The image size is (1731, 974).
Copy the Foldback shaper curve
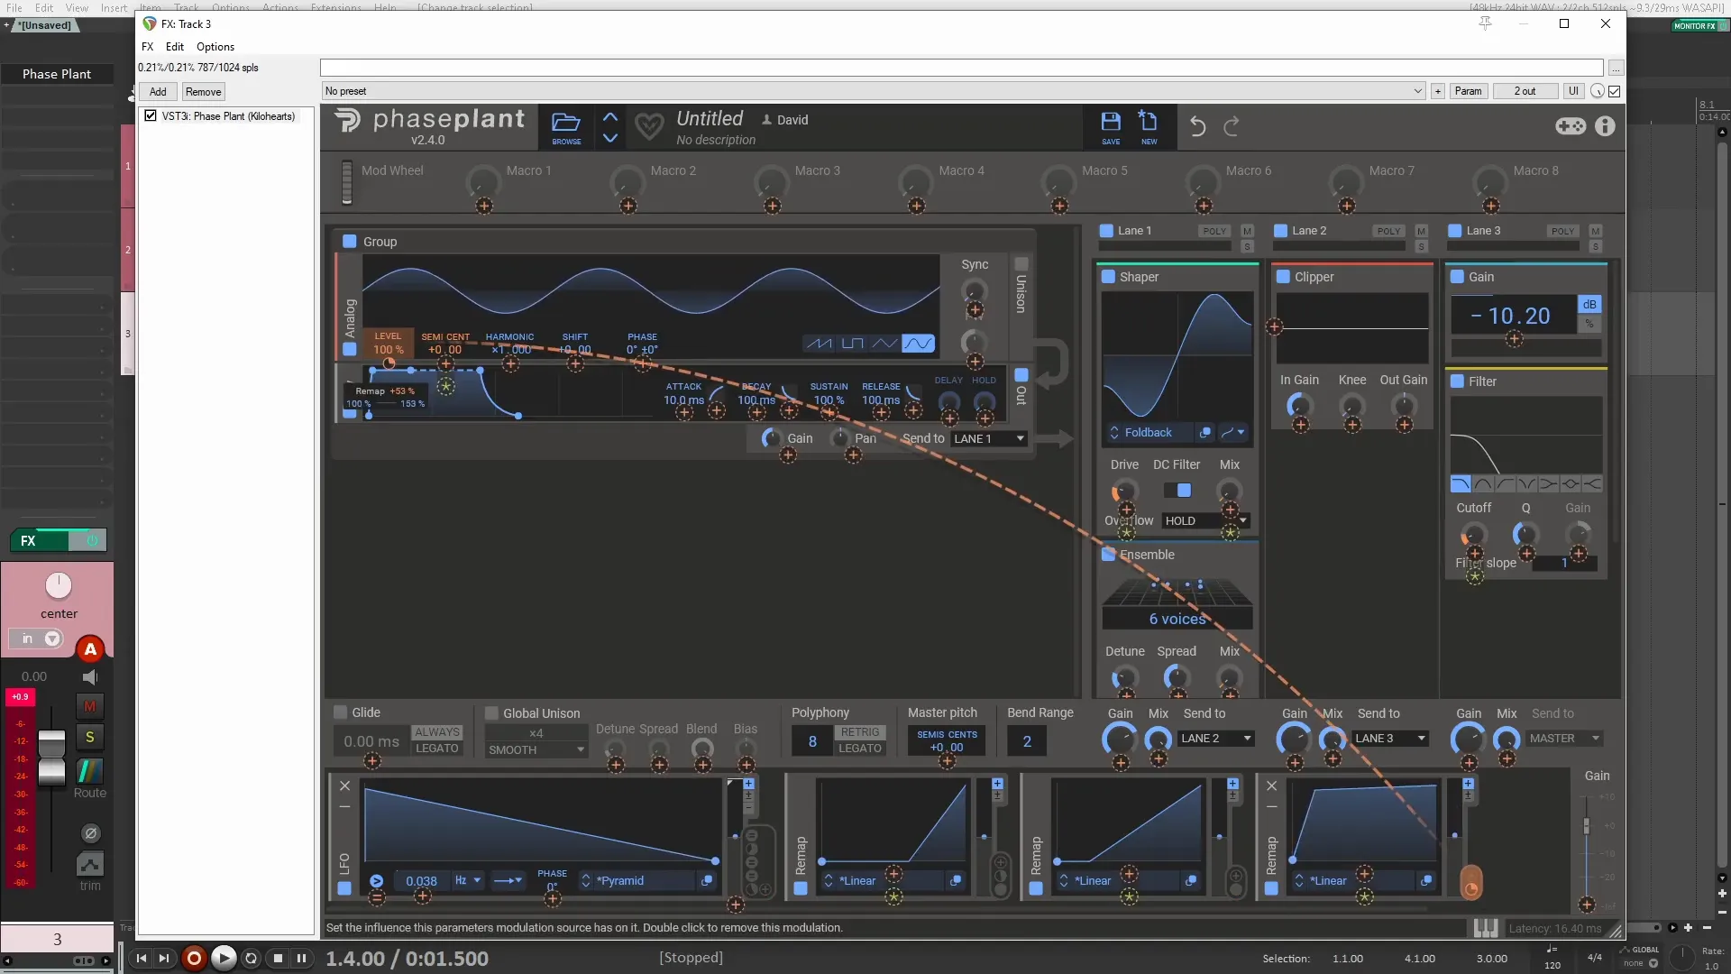pos(1205,433)
